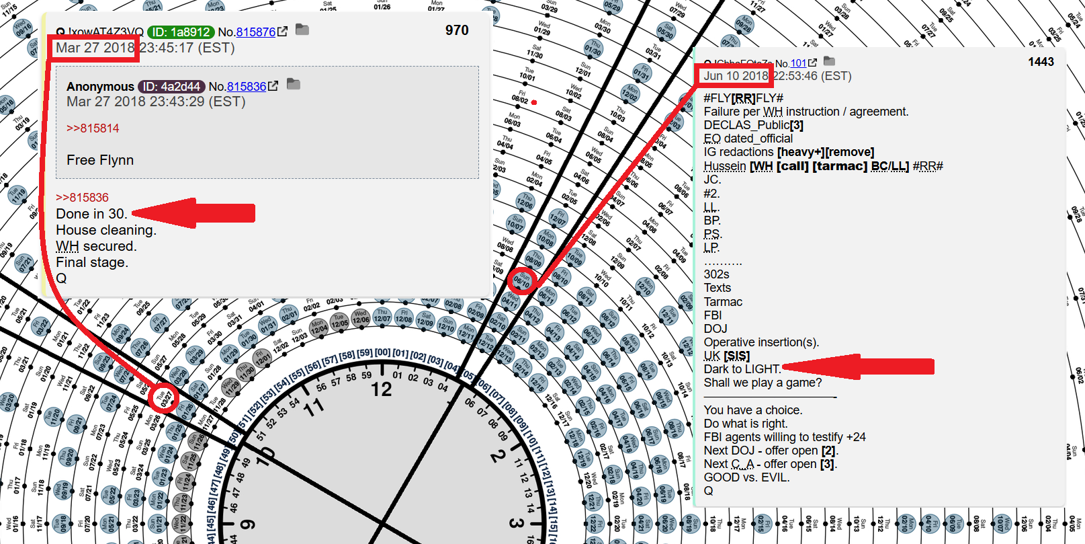Select the Tue 03/27 date marker on clock
This screenshot has height=544, width=1085.
[x=164, y=398]
